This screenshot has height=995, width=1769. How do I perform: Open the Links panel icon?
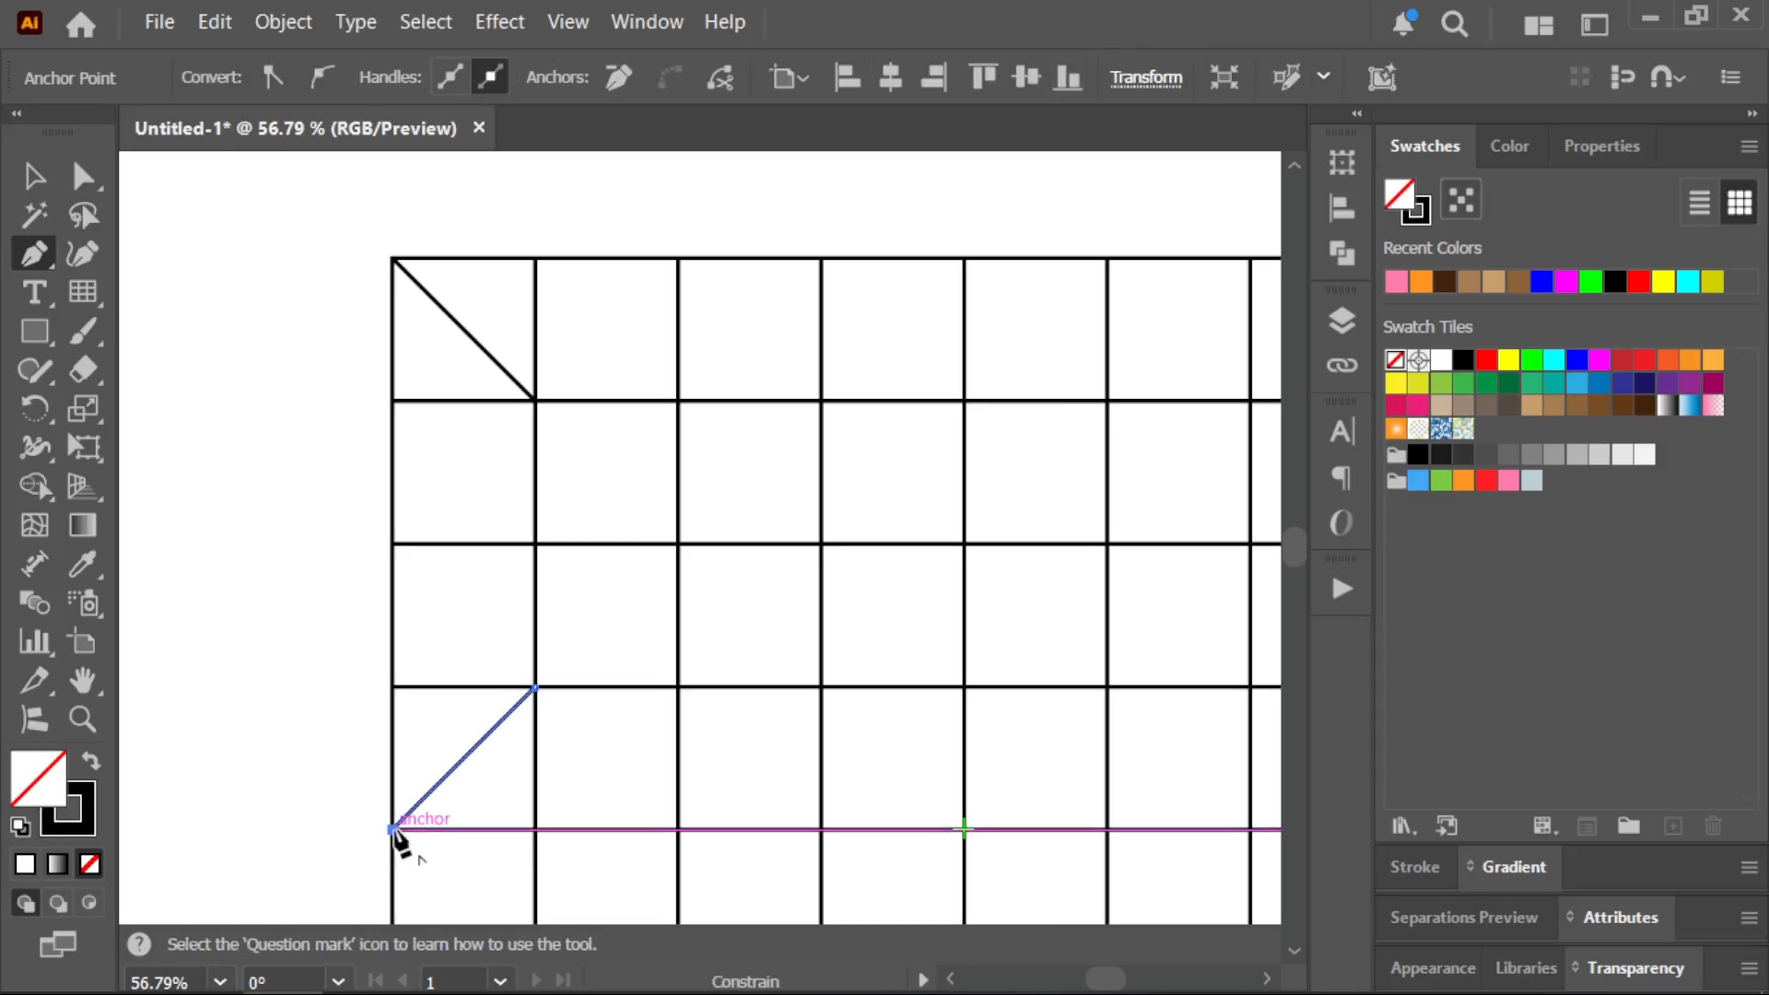click(1341, 365)
